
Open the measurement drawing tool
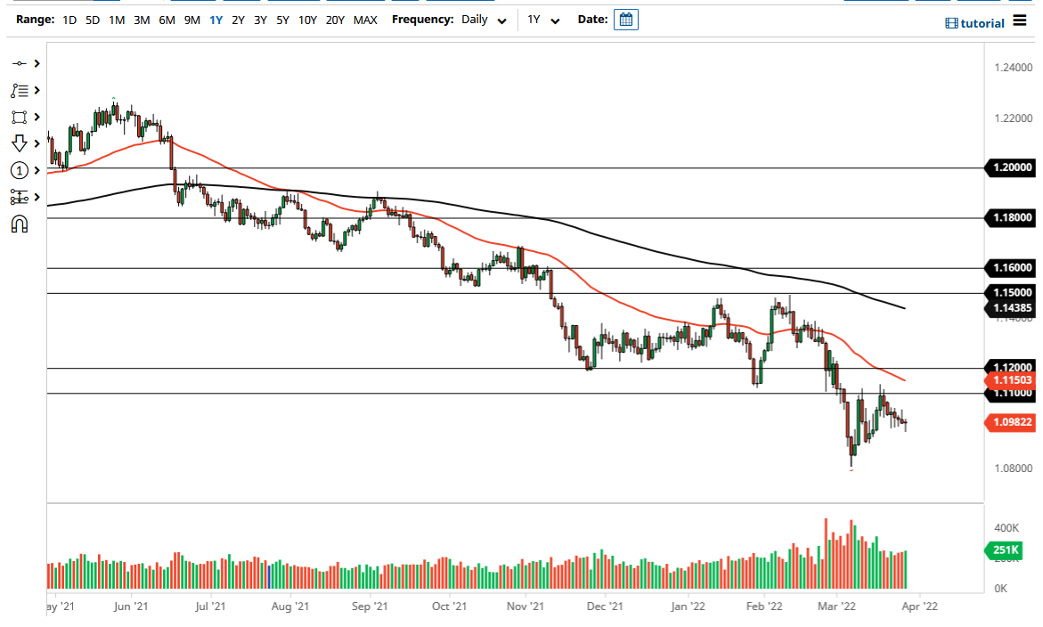pos(20,197)
